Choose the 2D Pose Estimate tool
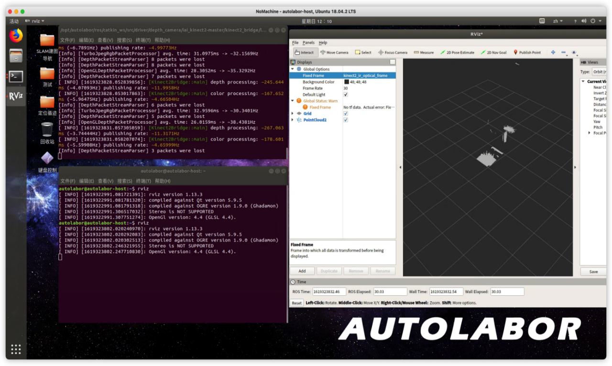Viewport: 612px width, 366px height. tap(457, 53)
